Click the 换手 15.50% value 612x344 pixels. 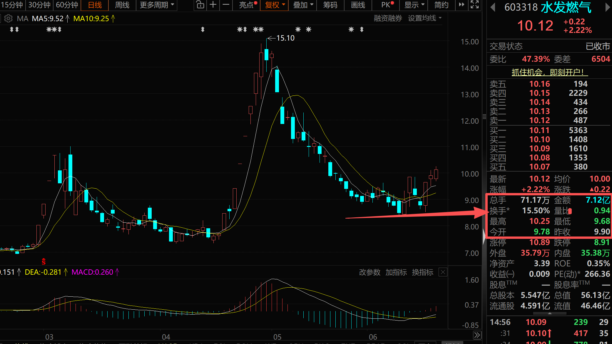click(536, 211)
